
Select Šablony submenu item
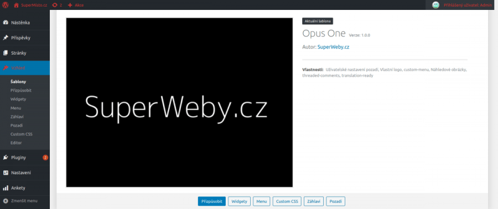[18, 82]
